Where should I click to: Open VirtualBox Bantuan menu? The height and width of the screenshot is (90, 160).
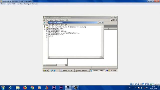(x=35, y=4)
